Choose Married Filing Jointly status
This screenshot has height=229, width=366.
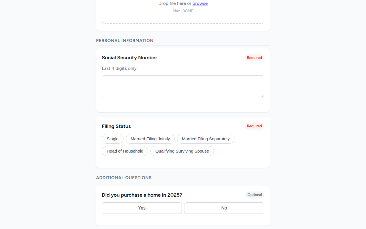[x=150, y=139]
